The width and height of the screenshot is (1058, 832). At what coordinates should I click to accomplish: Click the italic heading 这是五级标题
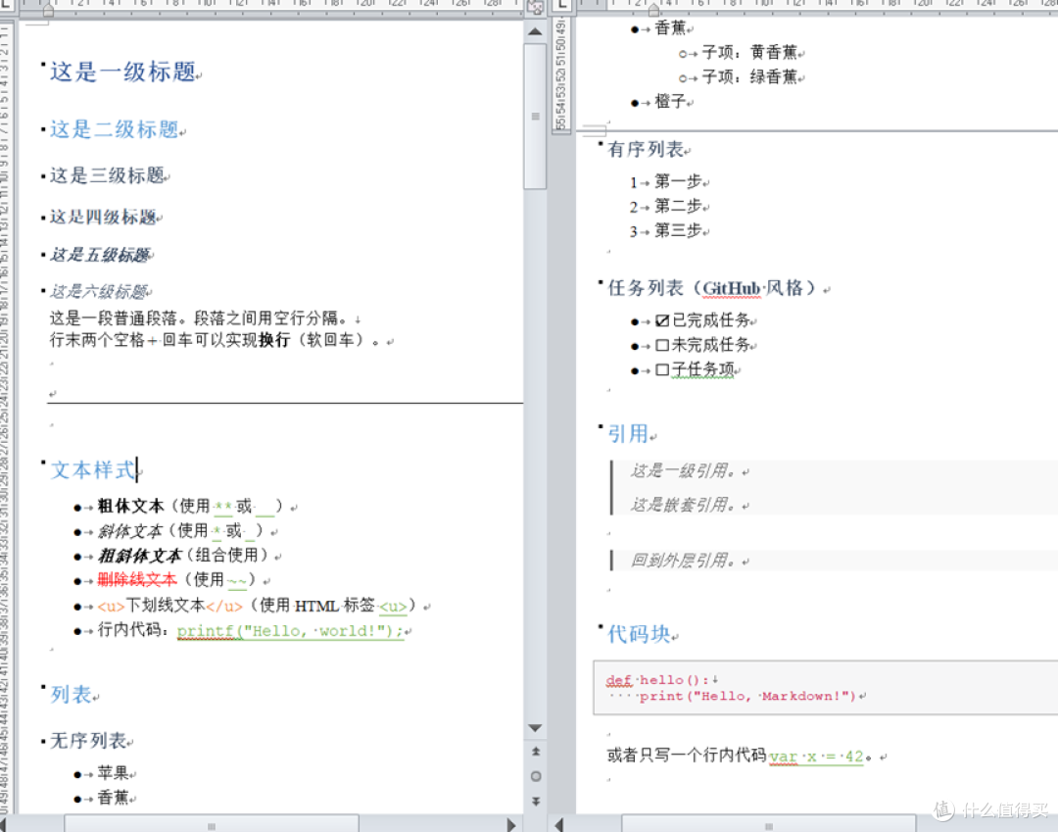pos(99,255)
